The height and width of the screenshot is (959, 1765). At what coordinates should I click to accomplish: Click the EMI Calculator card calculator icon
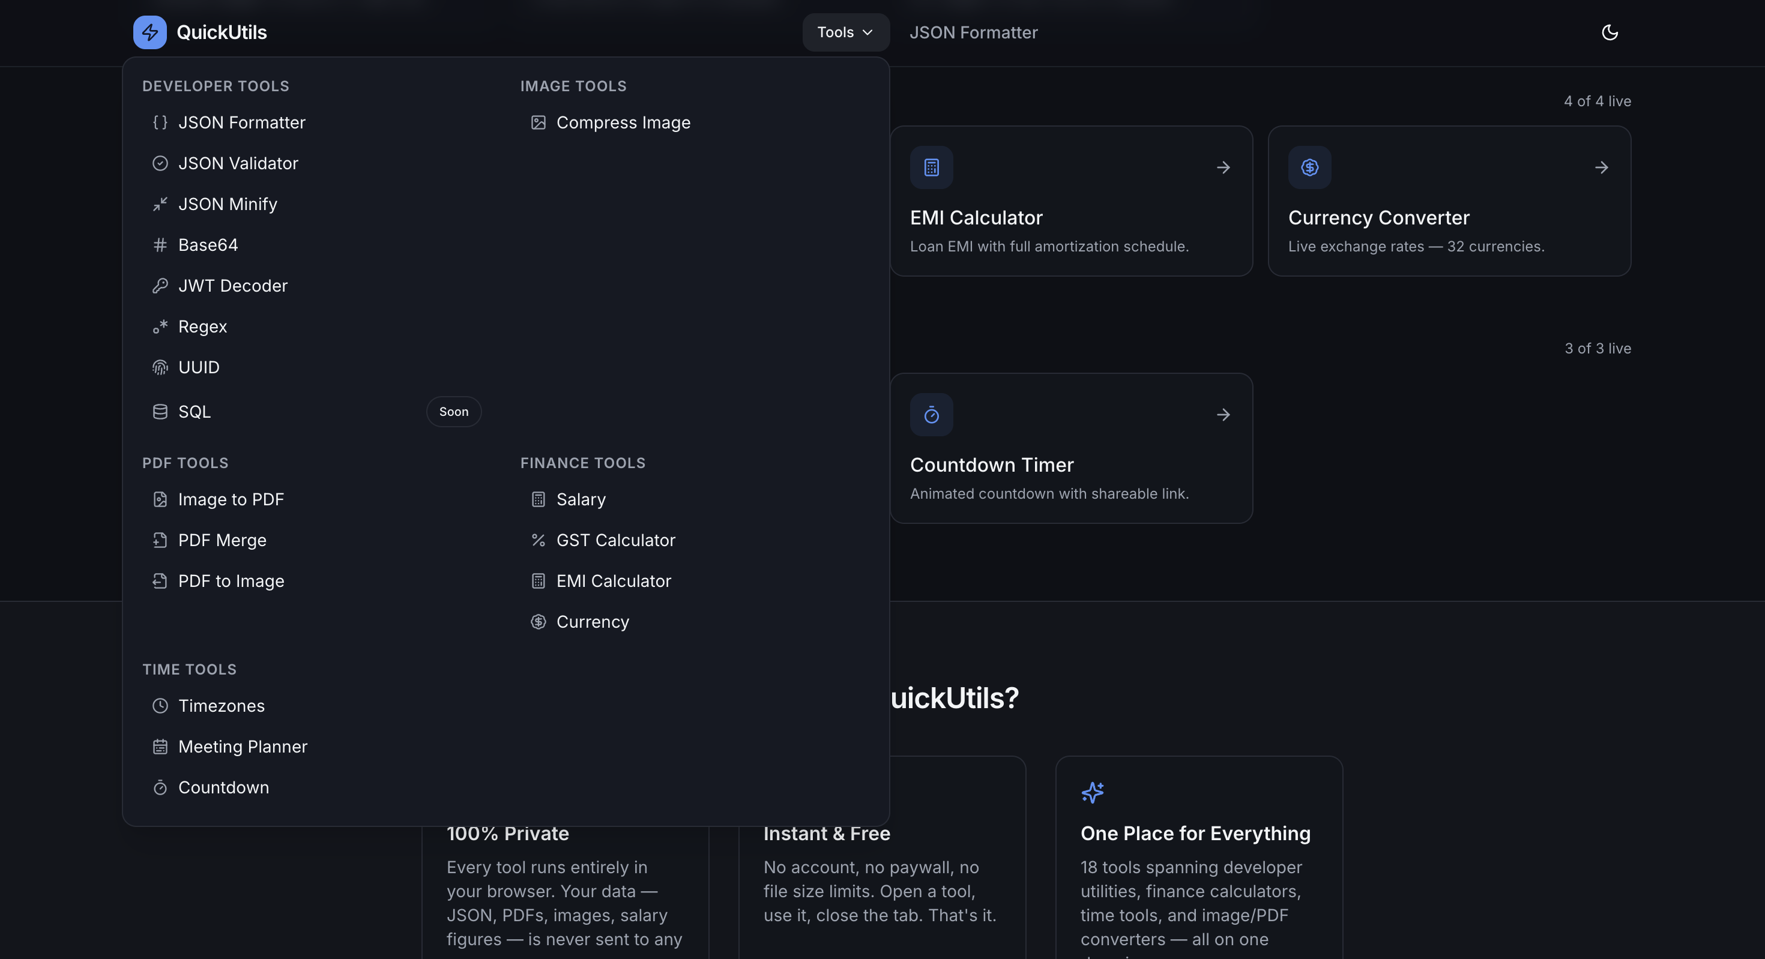pyautogui.click(x=931, y=167)
